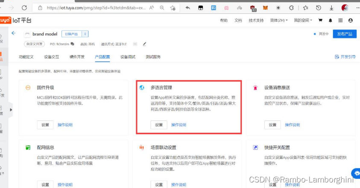360x188 pixels.
Task: Click the 自定义开发 tag
Action: (x=34, y=44)
